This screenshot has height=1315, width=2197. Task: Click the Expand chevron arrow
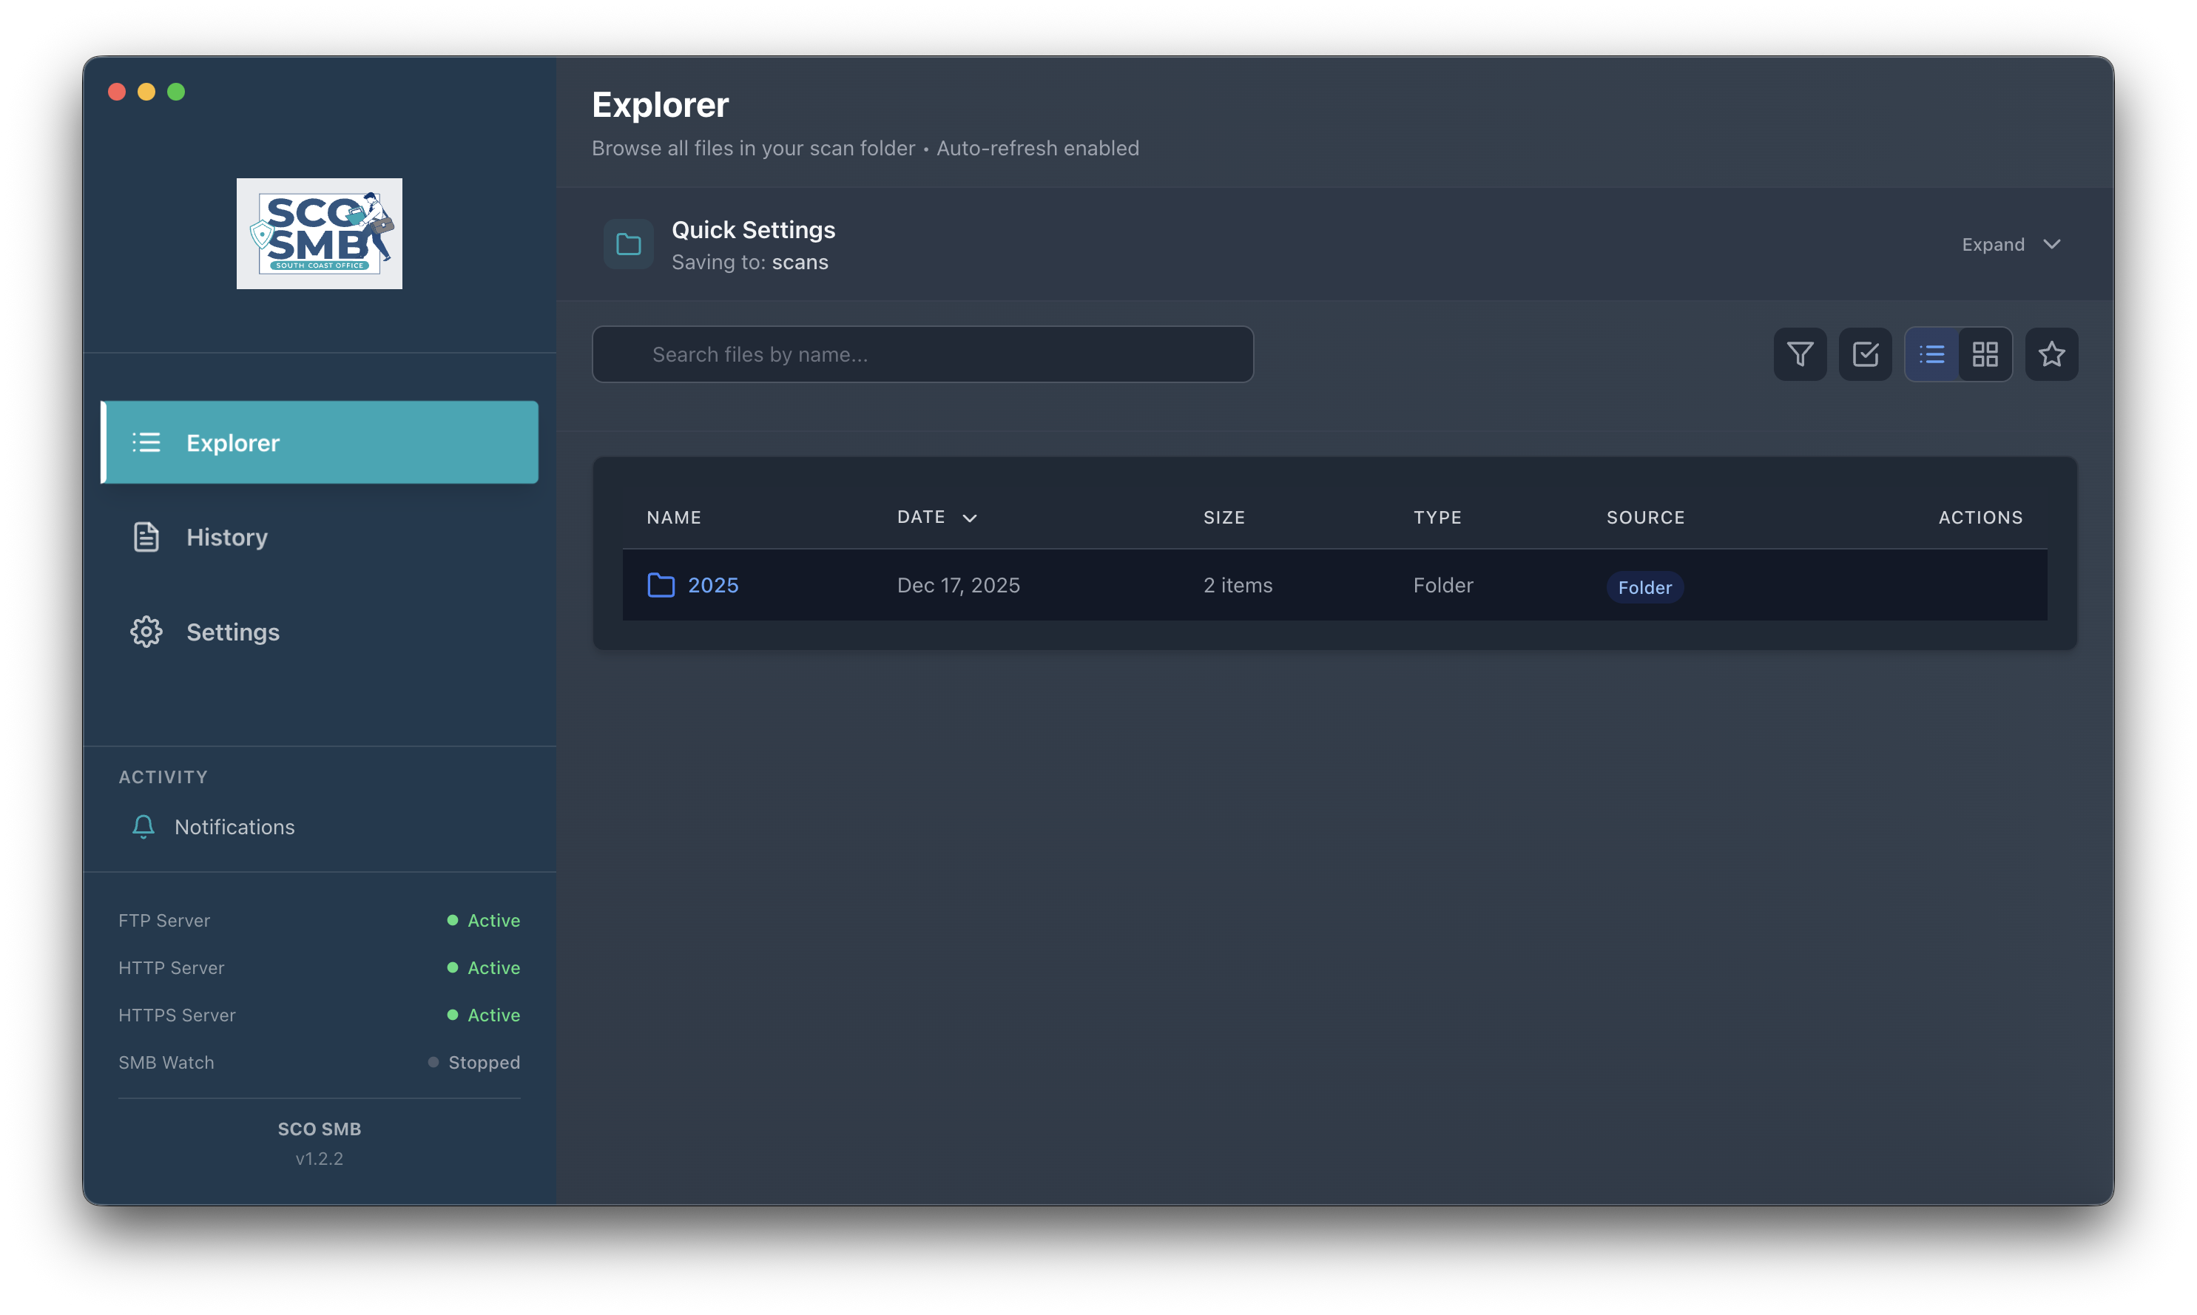coord(2052,245)
